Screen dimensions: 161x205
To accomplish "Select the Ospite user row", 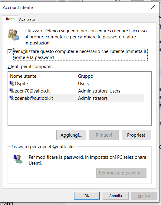I will [77, 83].
